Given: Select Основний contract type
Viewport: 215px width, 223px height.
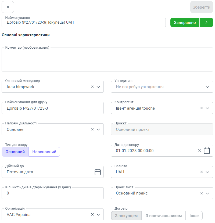Looking at the screenshot, I should point(15,152).
